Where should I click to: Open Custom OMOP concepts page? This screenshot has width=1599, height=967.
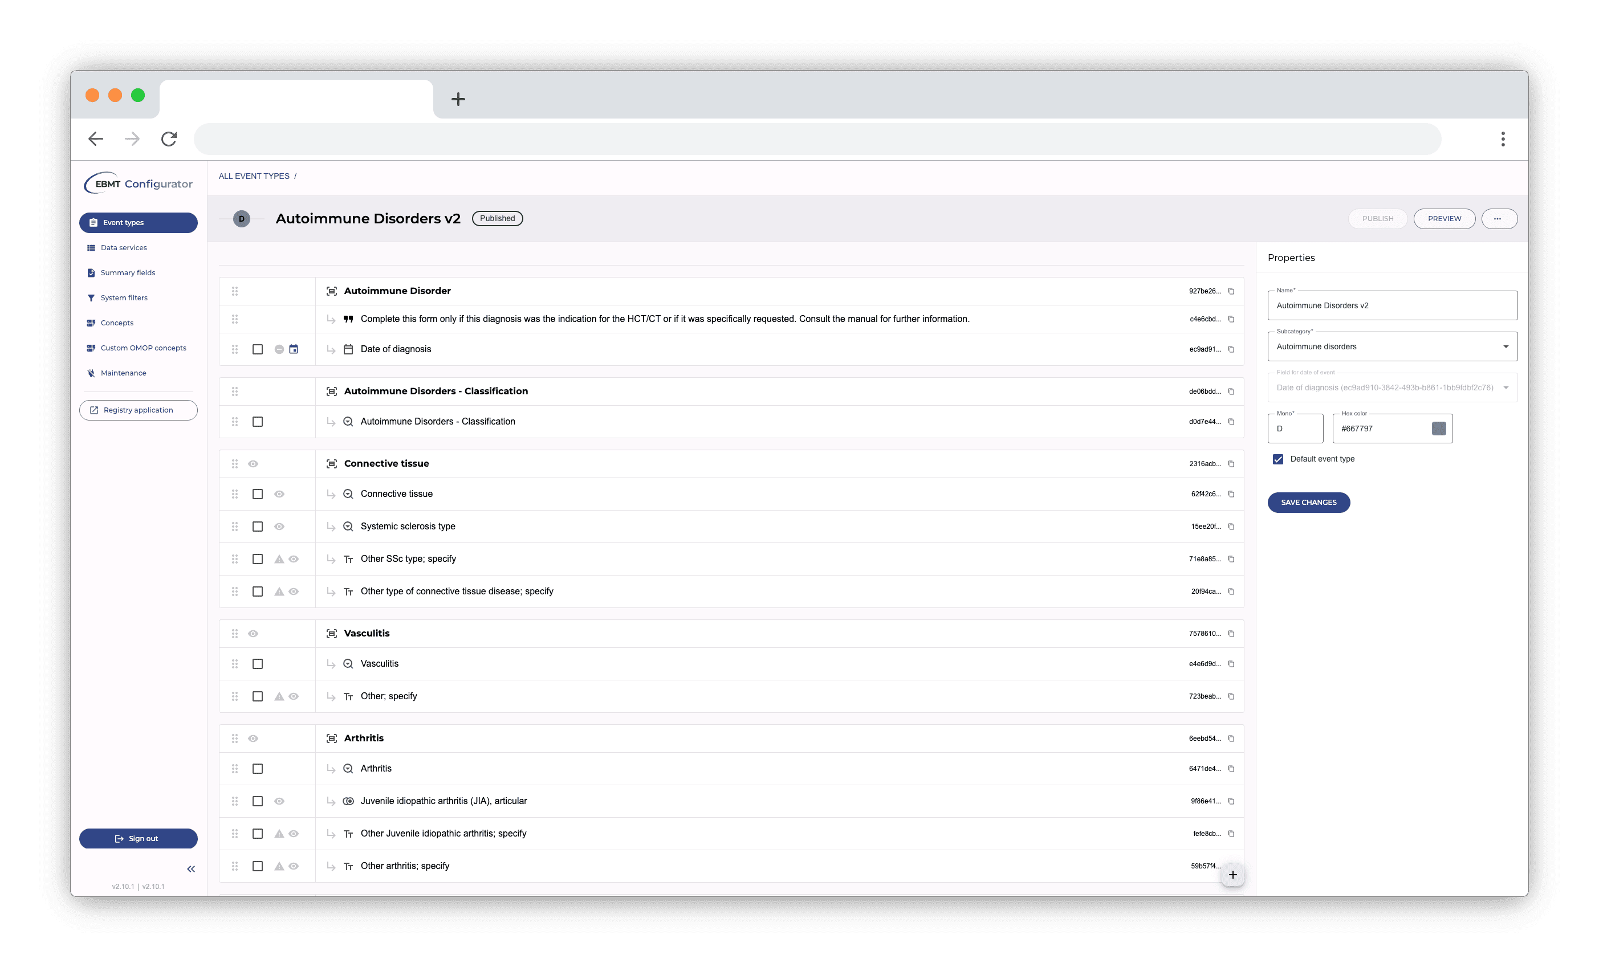click(143, 348)
